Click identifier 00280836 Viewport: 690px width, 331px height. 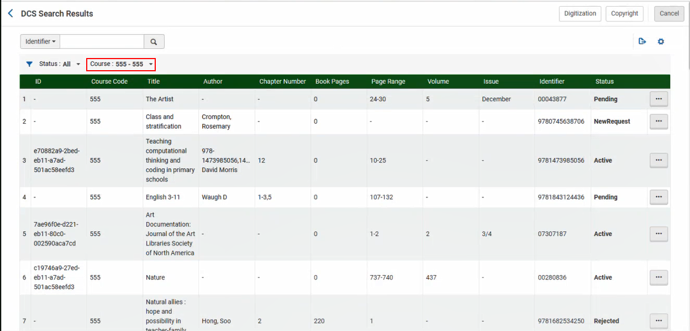pos(552,277)
